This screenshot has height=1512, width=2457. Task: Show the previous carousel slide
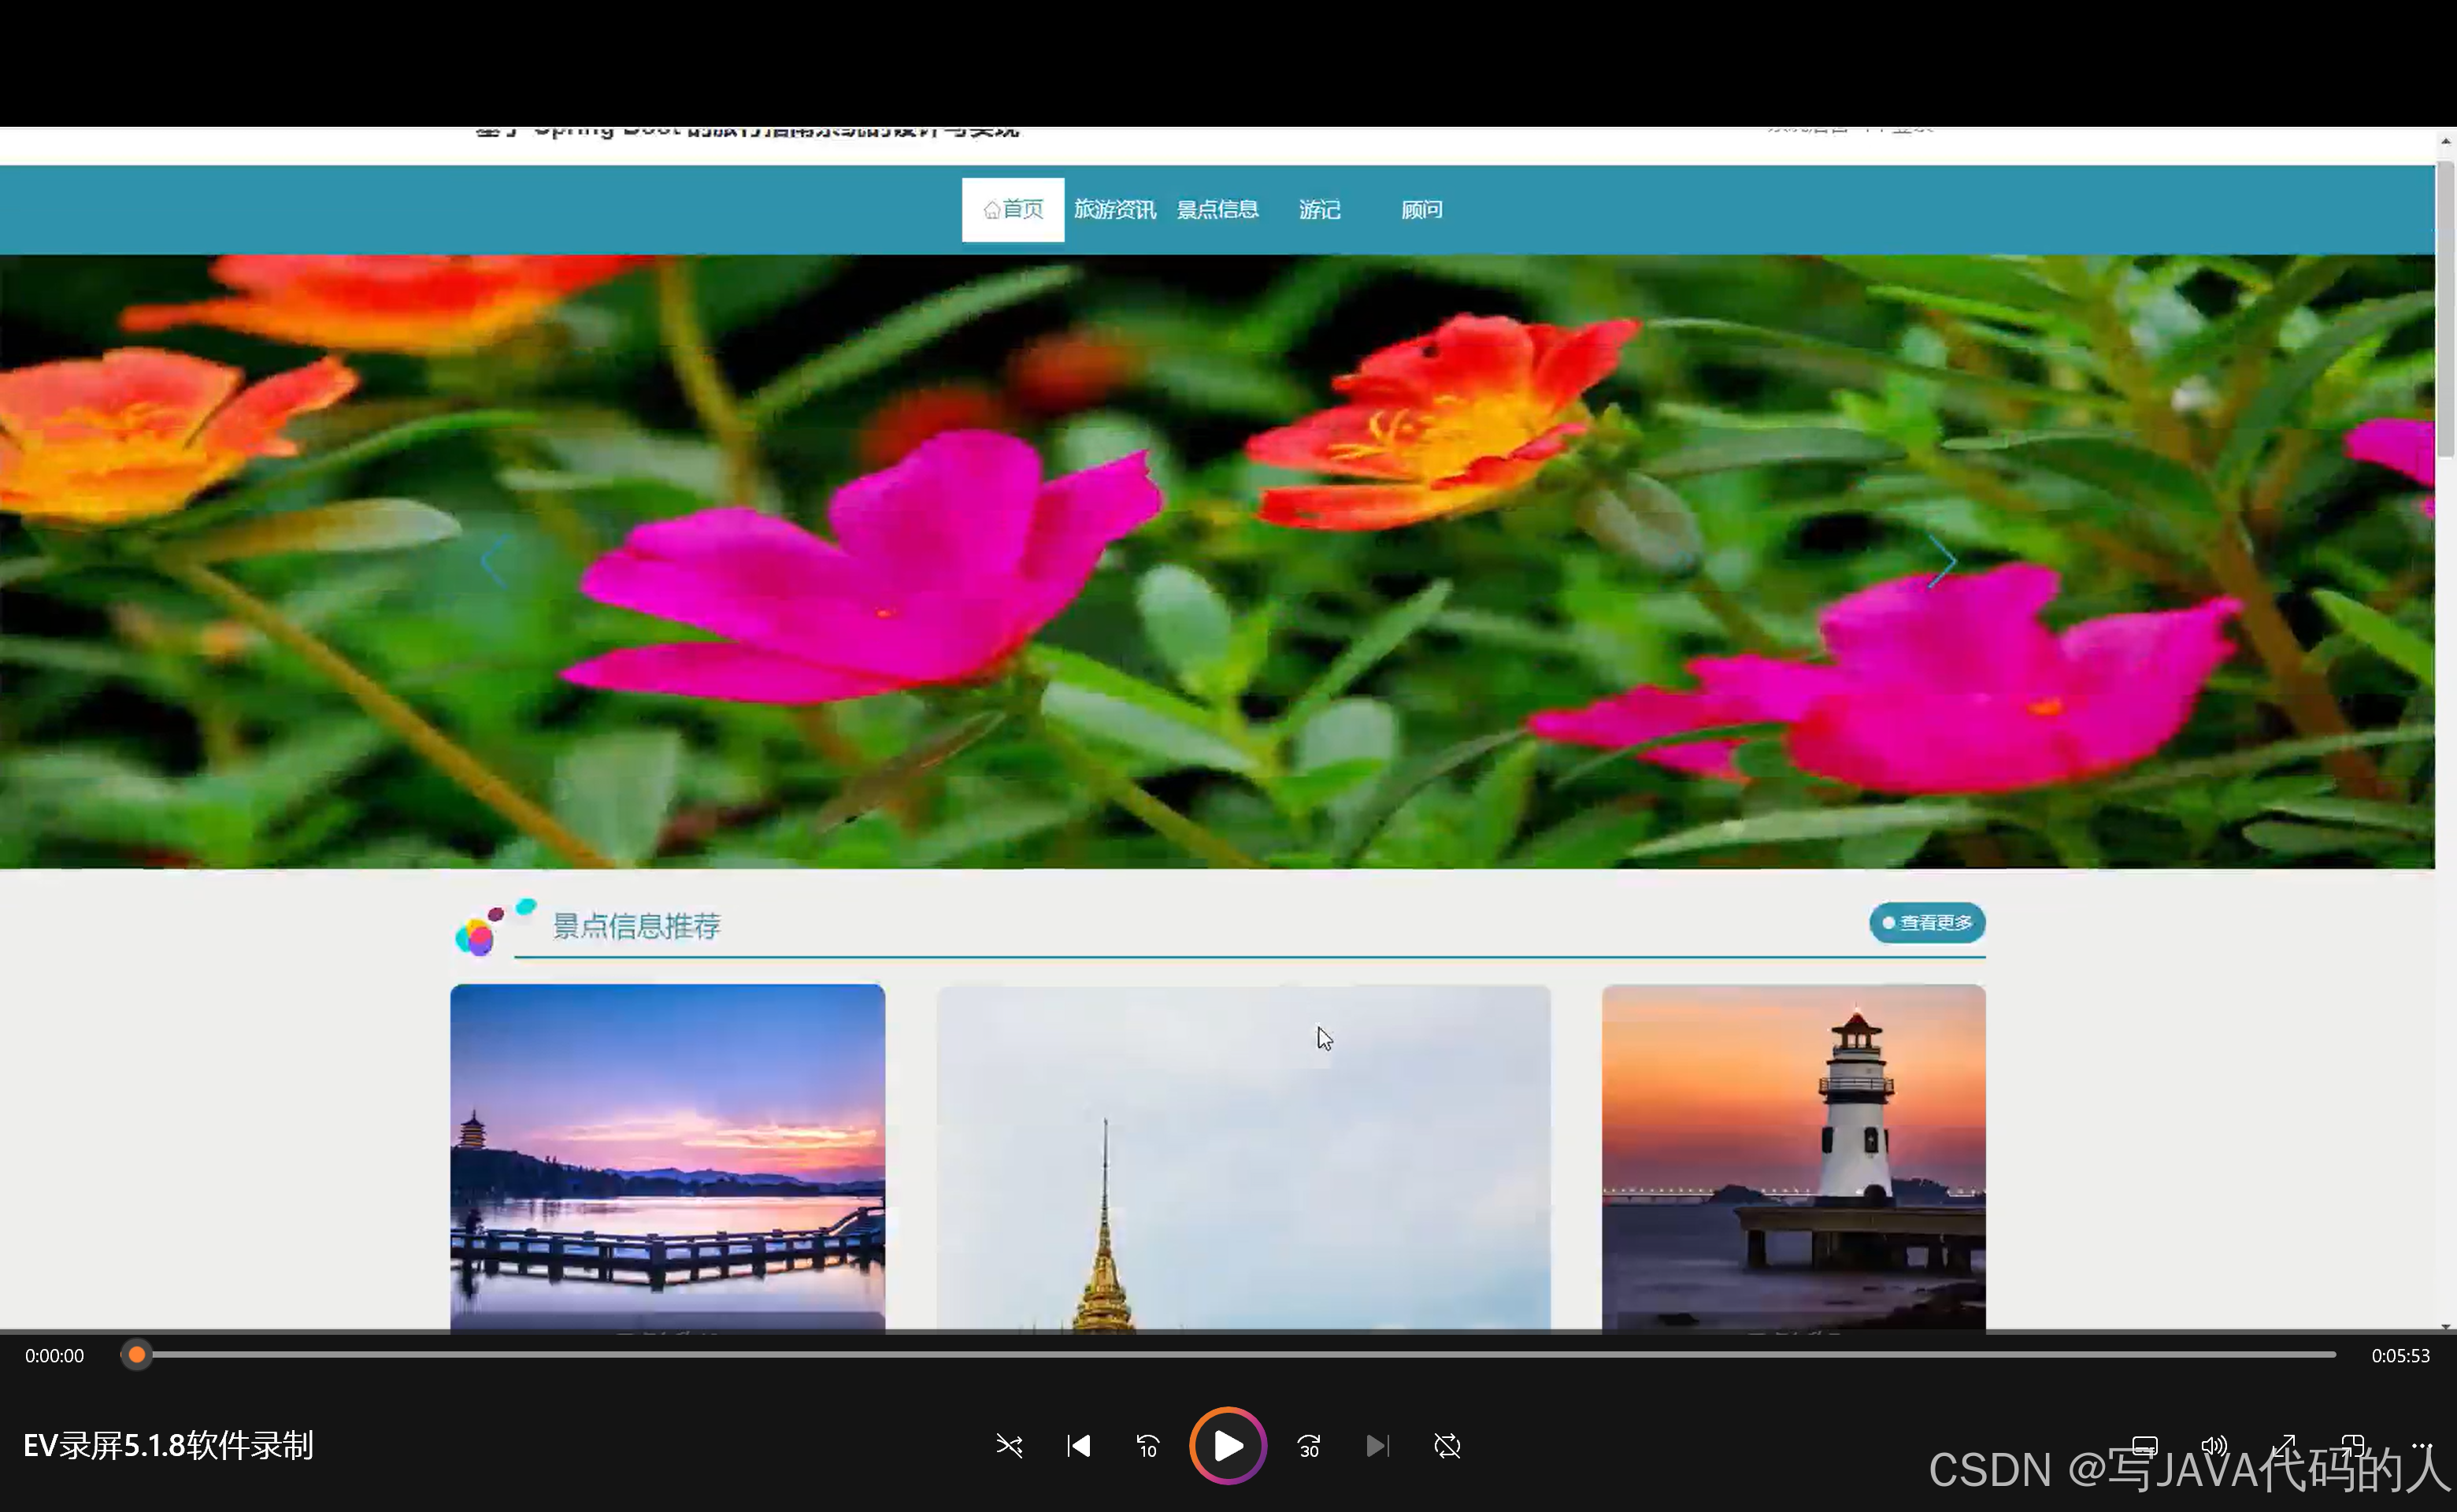[x=494, y=562]
